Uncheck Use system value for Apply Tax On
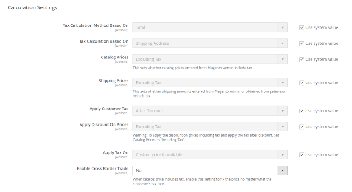 [301, 155]
